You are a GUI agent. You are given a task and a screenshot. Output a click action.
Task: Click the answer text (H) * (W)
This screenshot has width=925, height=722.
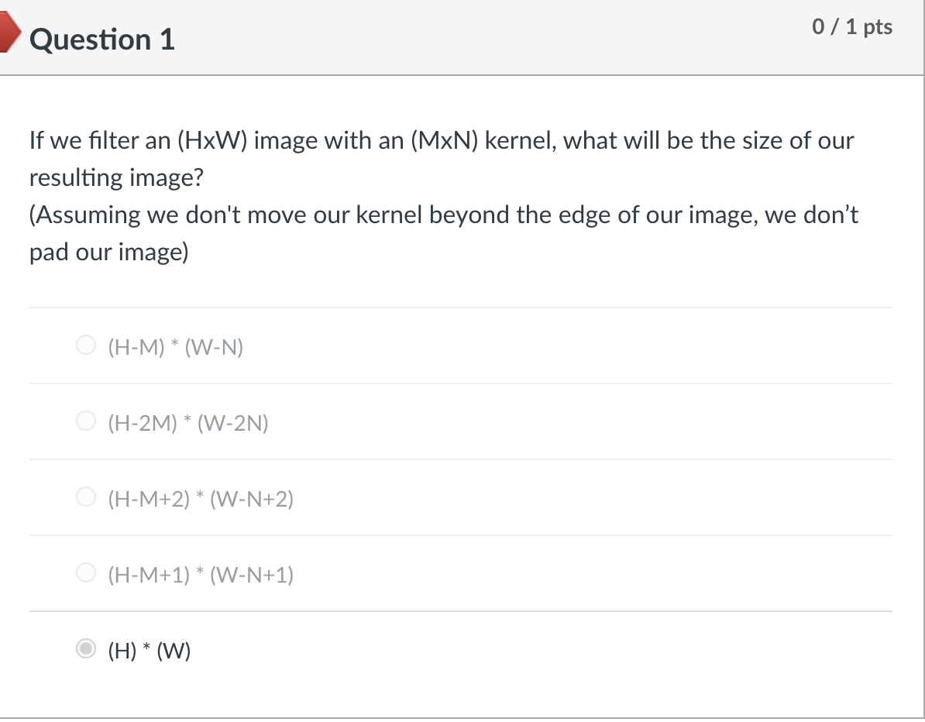[150, 651]
